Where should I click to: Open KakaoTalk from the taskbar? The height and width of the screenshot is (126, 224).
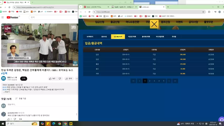tap(71, 124)
